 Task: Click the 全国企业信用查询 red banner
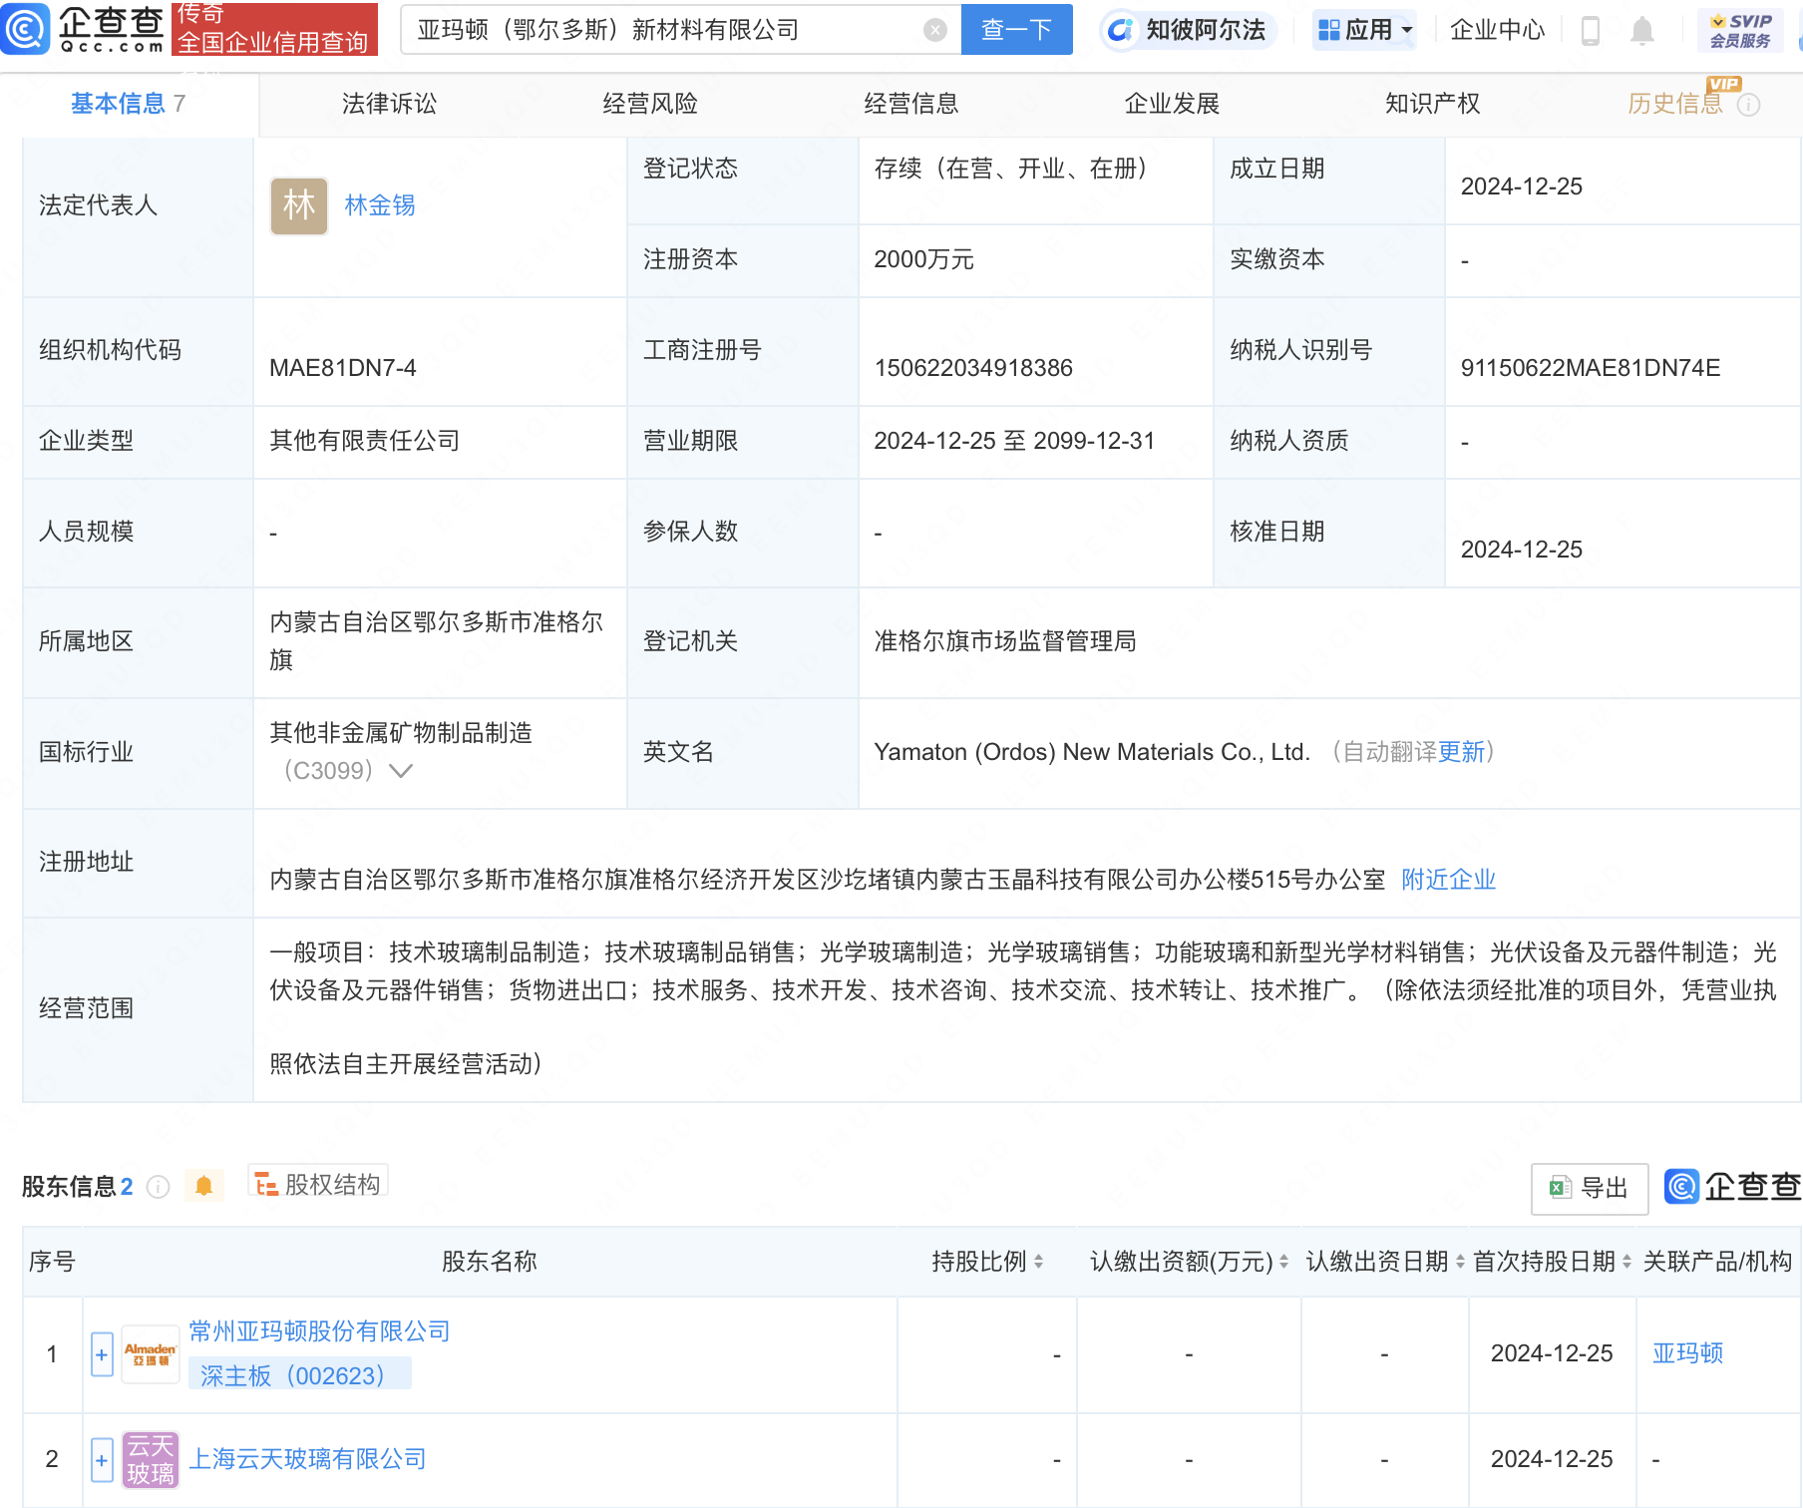[274, 29]
